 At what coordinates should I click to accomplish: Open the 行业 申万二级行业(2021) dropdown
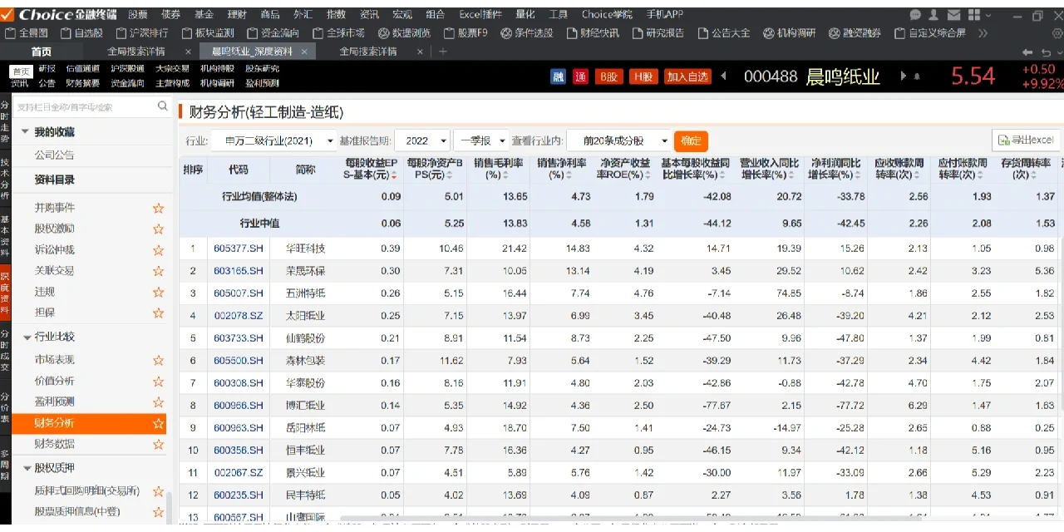(x=274, y=140)
